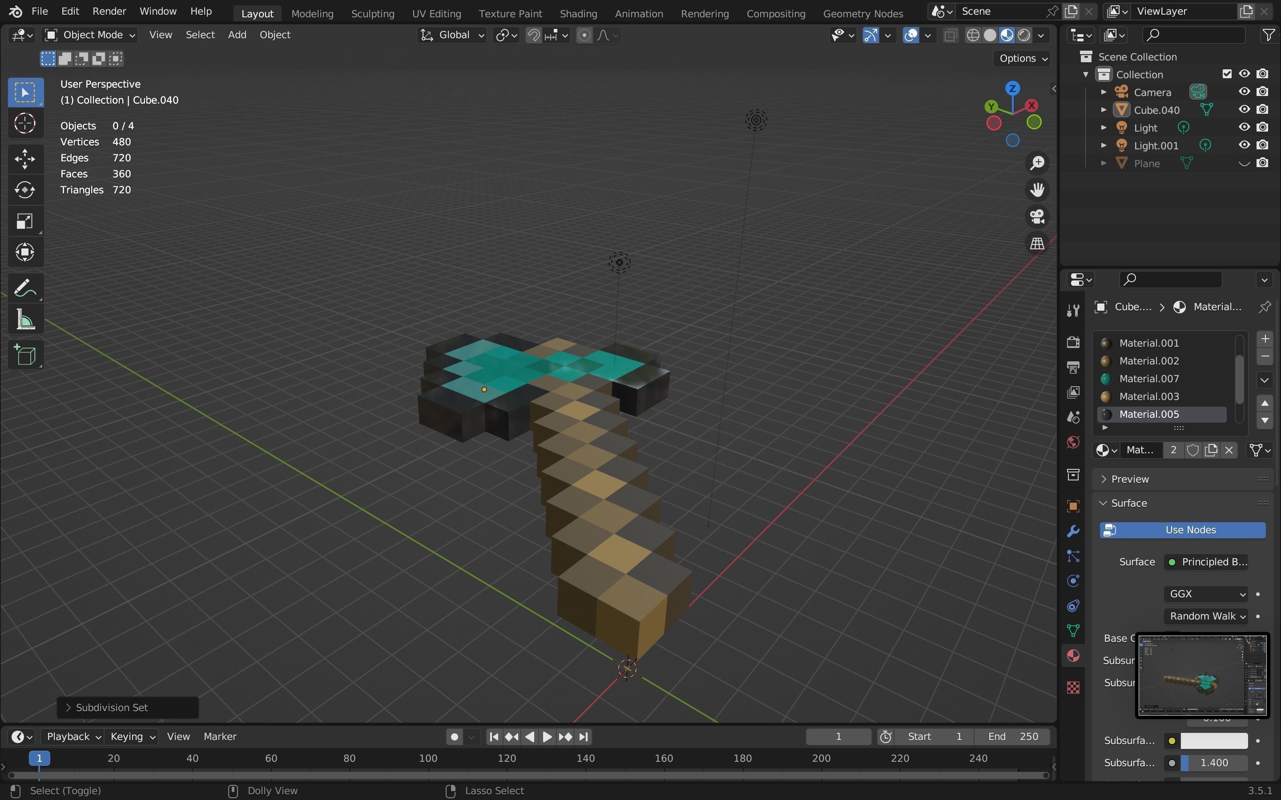Toggle camera view icon
The height and width of the screenshot is (800, 1281).
pos(1037,216)
